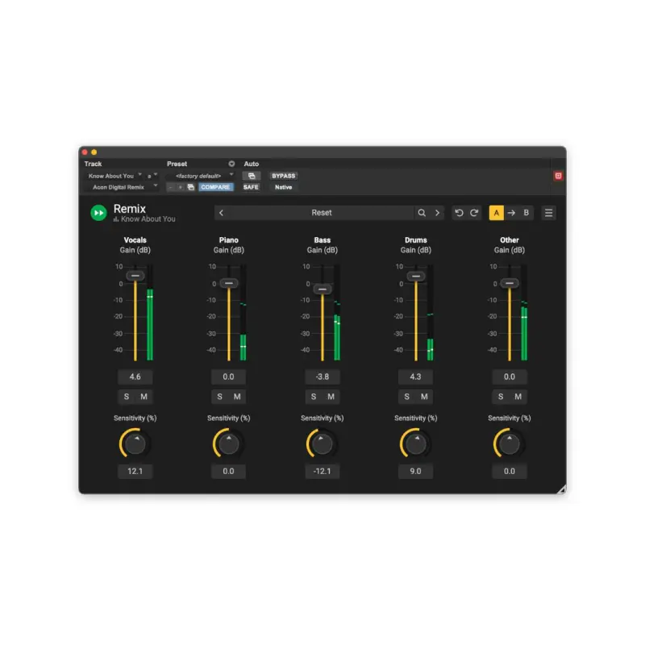The image size is (645, 645).
Task: Select settings slot A
Action: click(x=497, y=213)
